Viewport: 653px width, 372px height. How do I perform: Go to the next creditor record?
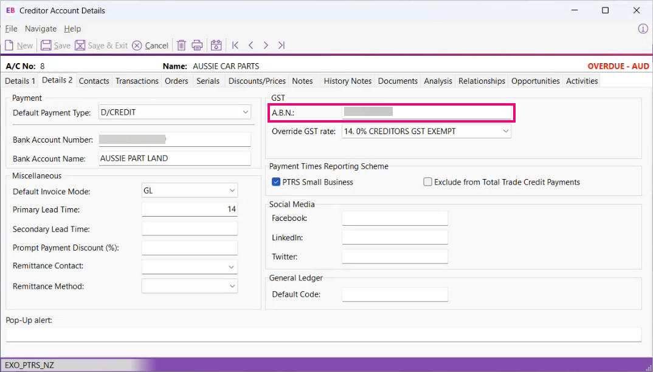tap(266, 46)
